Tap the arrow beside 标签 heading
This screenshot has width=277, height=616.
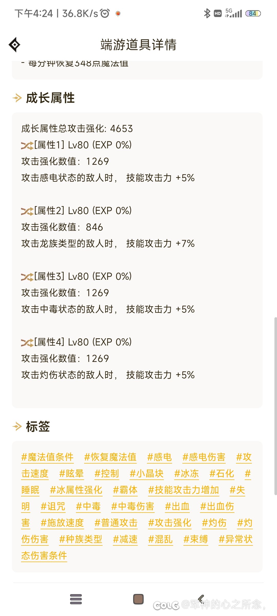click(17, 426)
